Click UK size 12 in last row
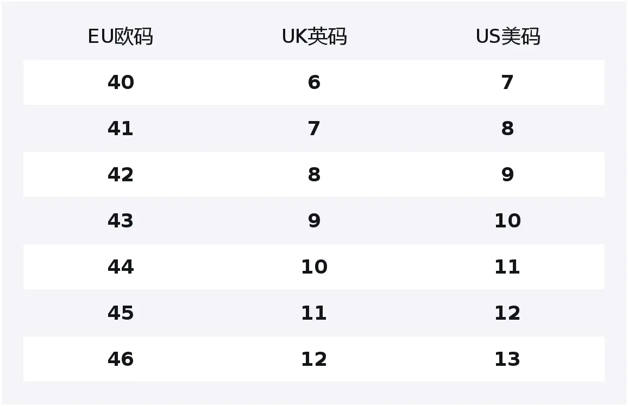The height and width of the screenshot is (406, 628). (x=314, y=359)
